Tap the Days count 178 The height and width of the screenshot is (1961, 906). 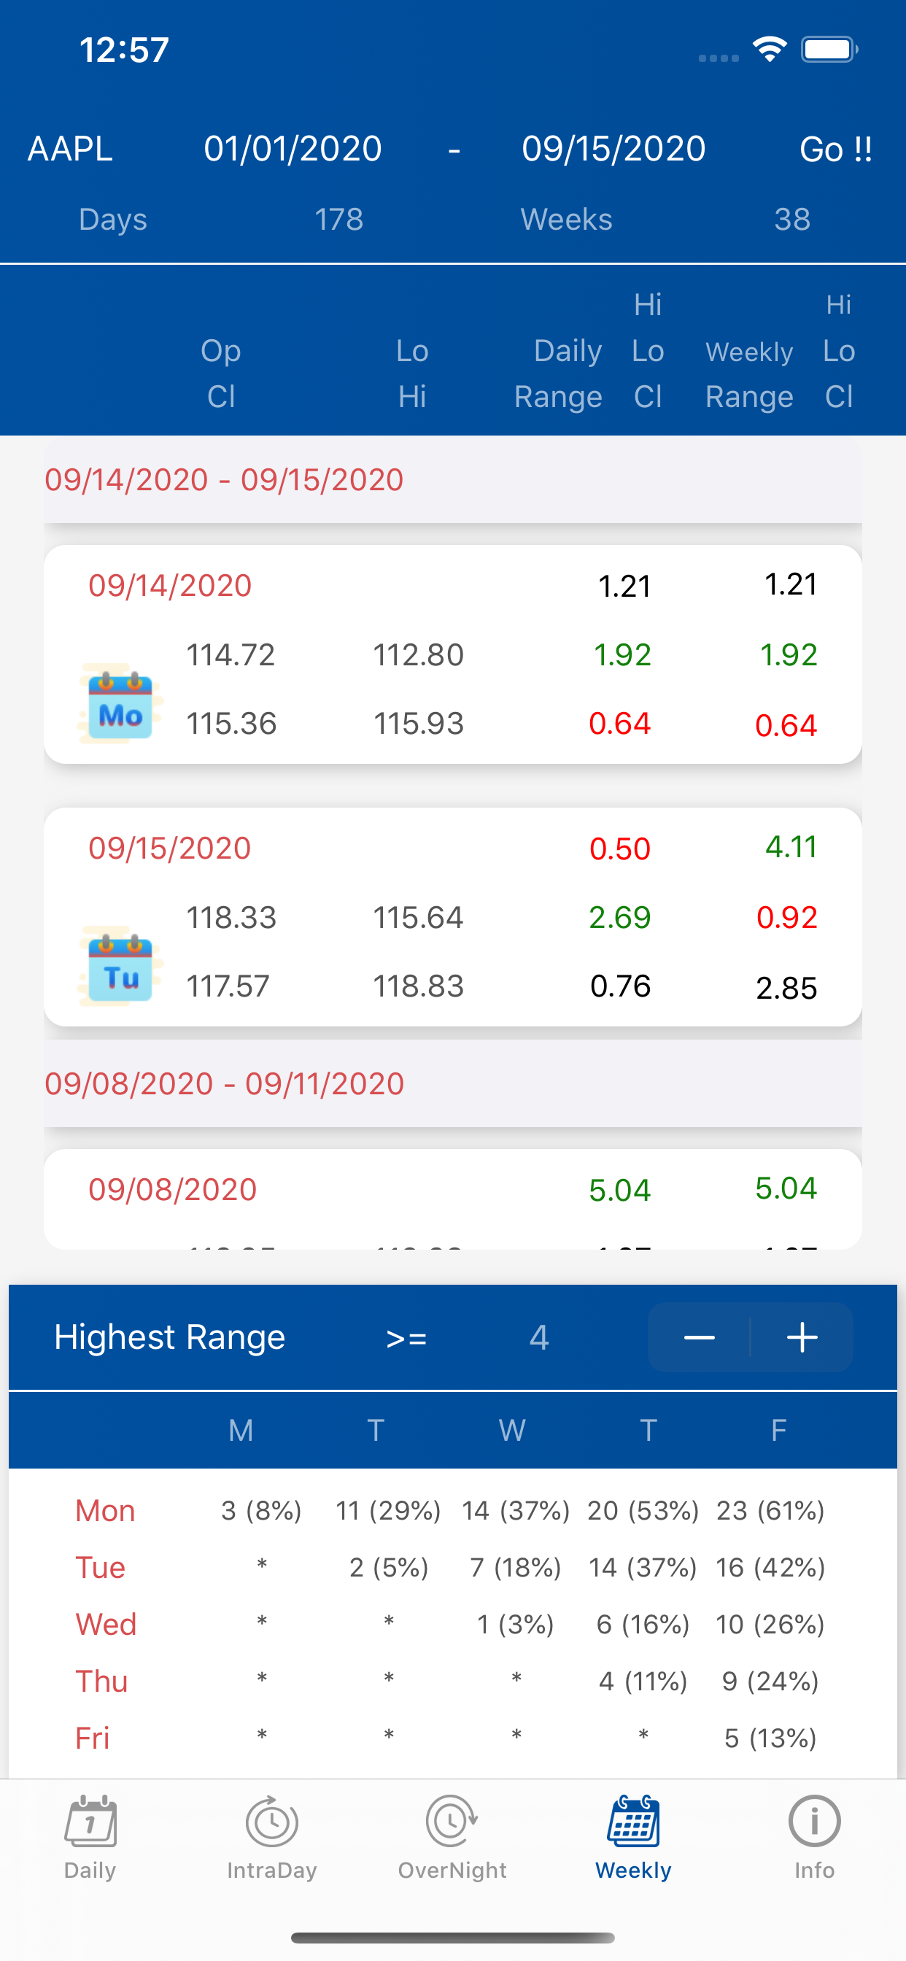coord(338,220)
